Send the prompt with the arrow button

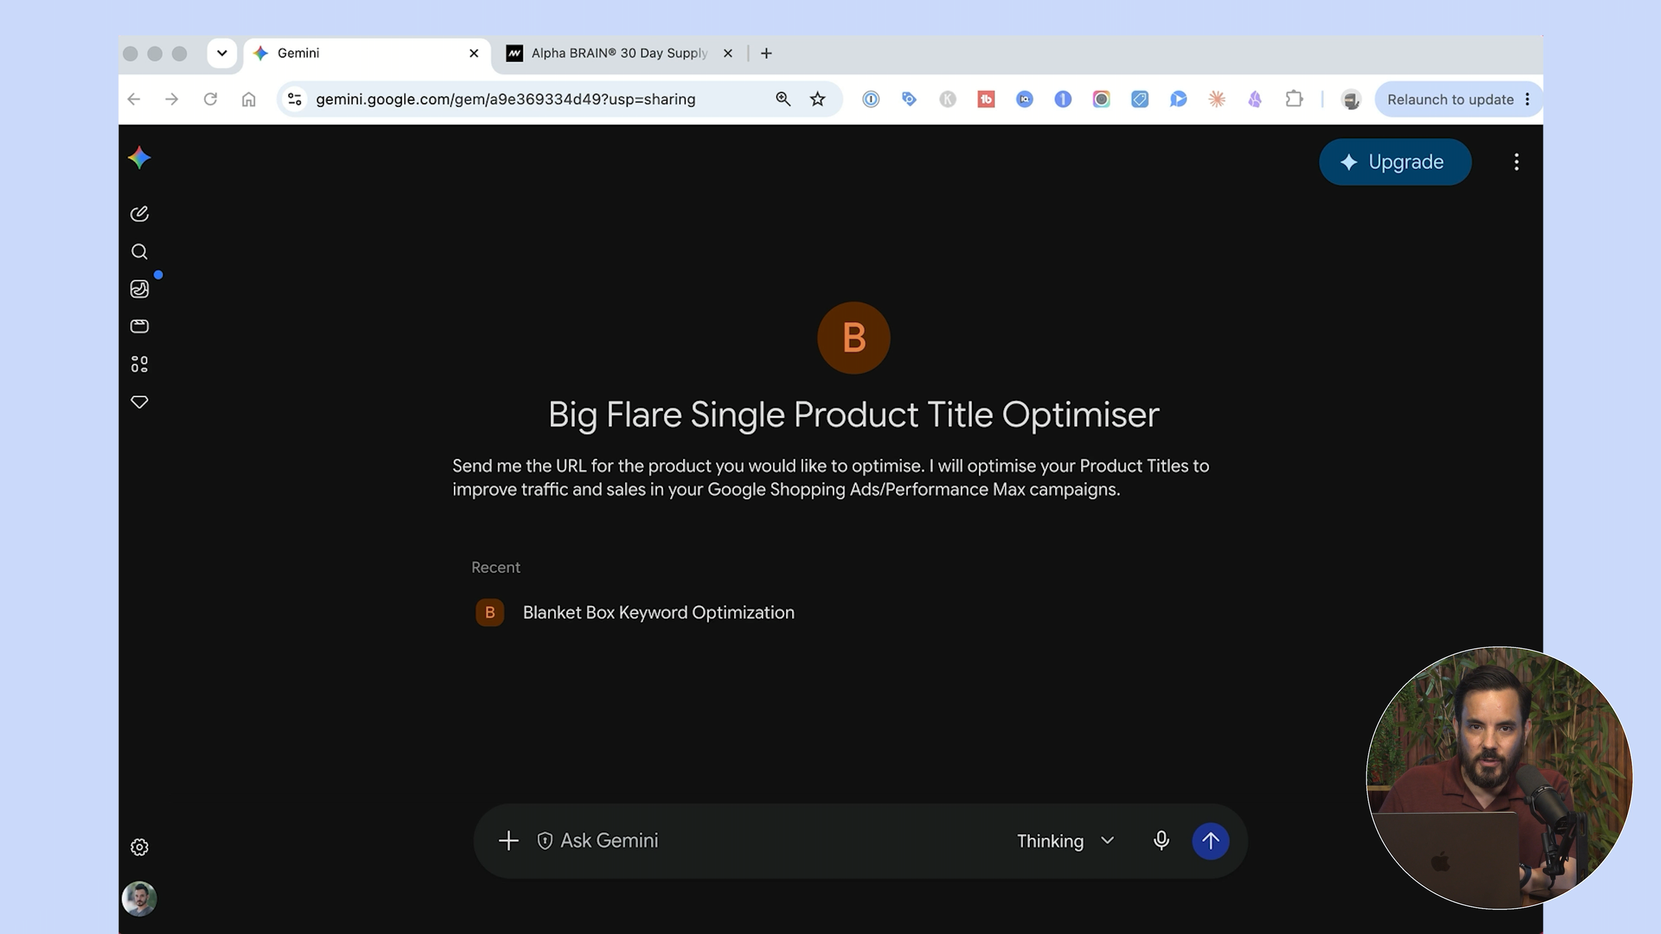tap(1211, 841)
